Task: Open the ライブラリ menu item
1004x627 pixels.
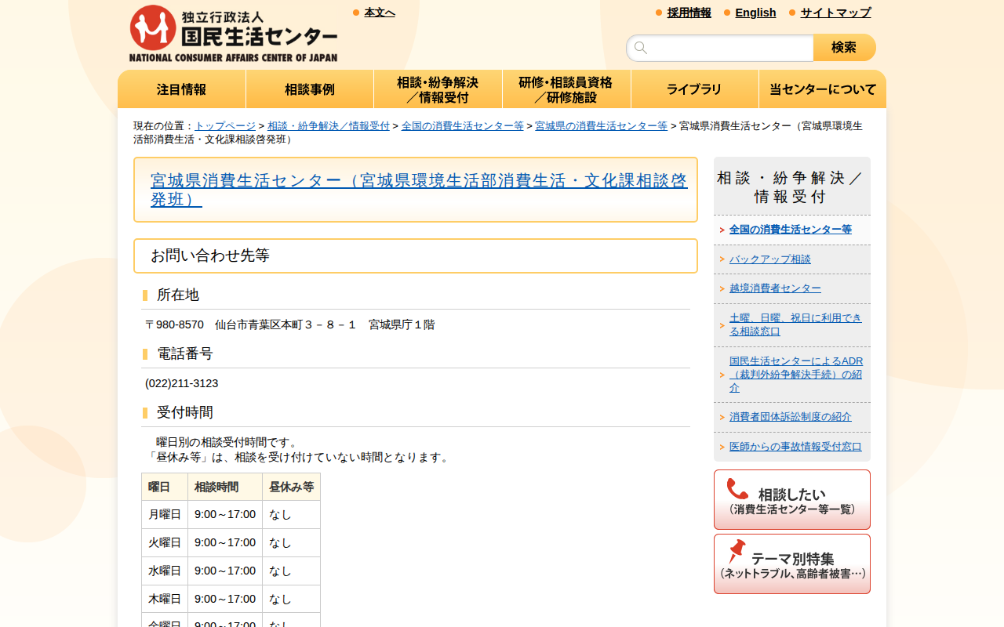Action: pos(694,89)
